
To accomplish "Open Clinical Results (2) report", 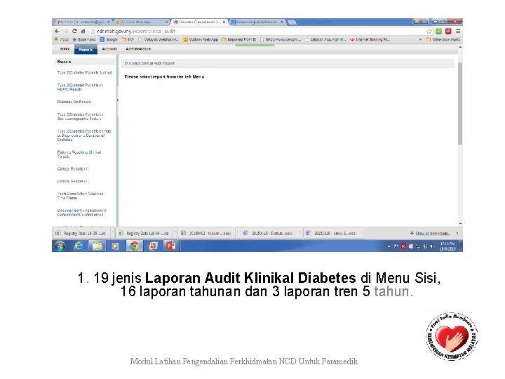I will 73,181.
